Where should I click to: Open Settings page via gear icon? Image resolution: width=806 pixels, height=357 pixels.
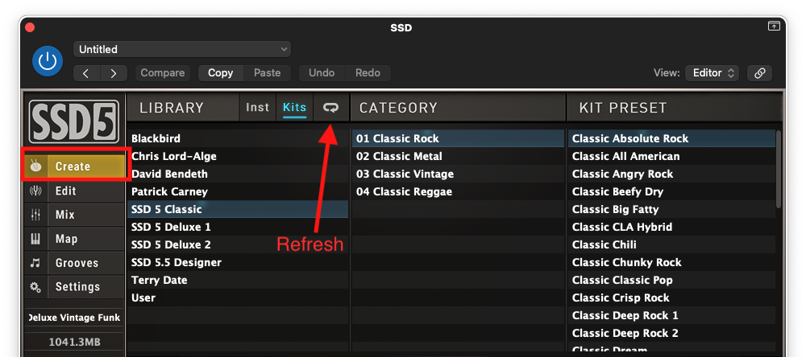35,287
